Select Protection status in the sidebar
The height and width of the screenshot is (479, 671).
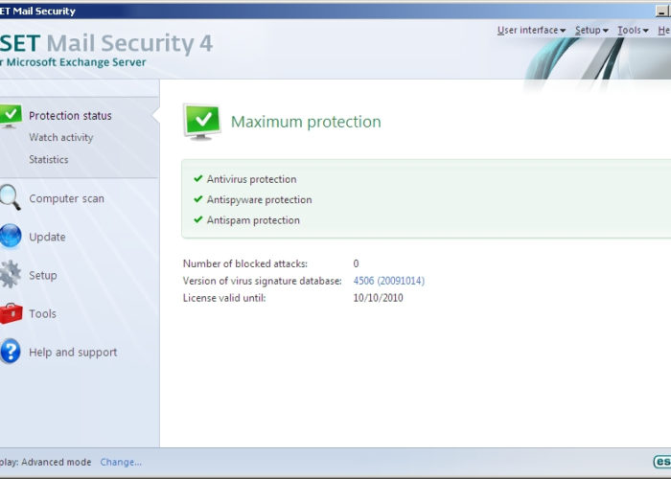tap(70, 116)
